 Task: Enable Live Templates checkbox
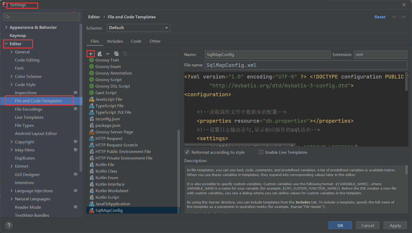tap(261, 152)
